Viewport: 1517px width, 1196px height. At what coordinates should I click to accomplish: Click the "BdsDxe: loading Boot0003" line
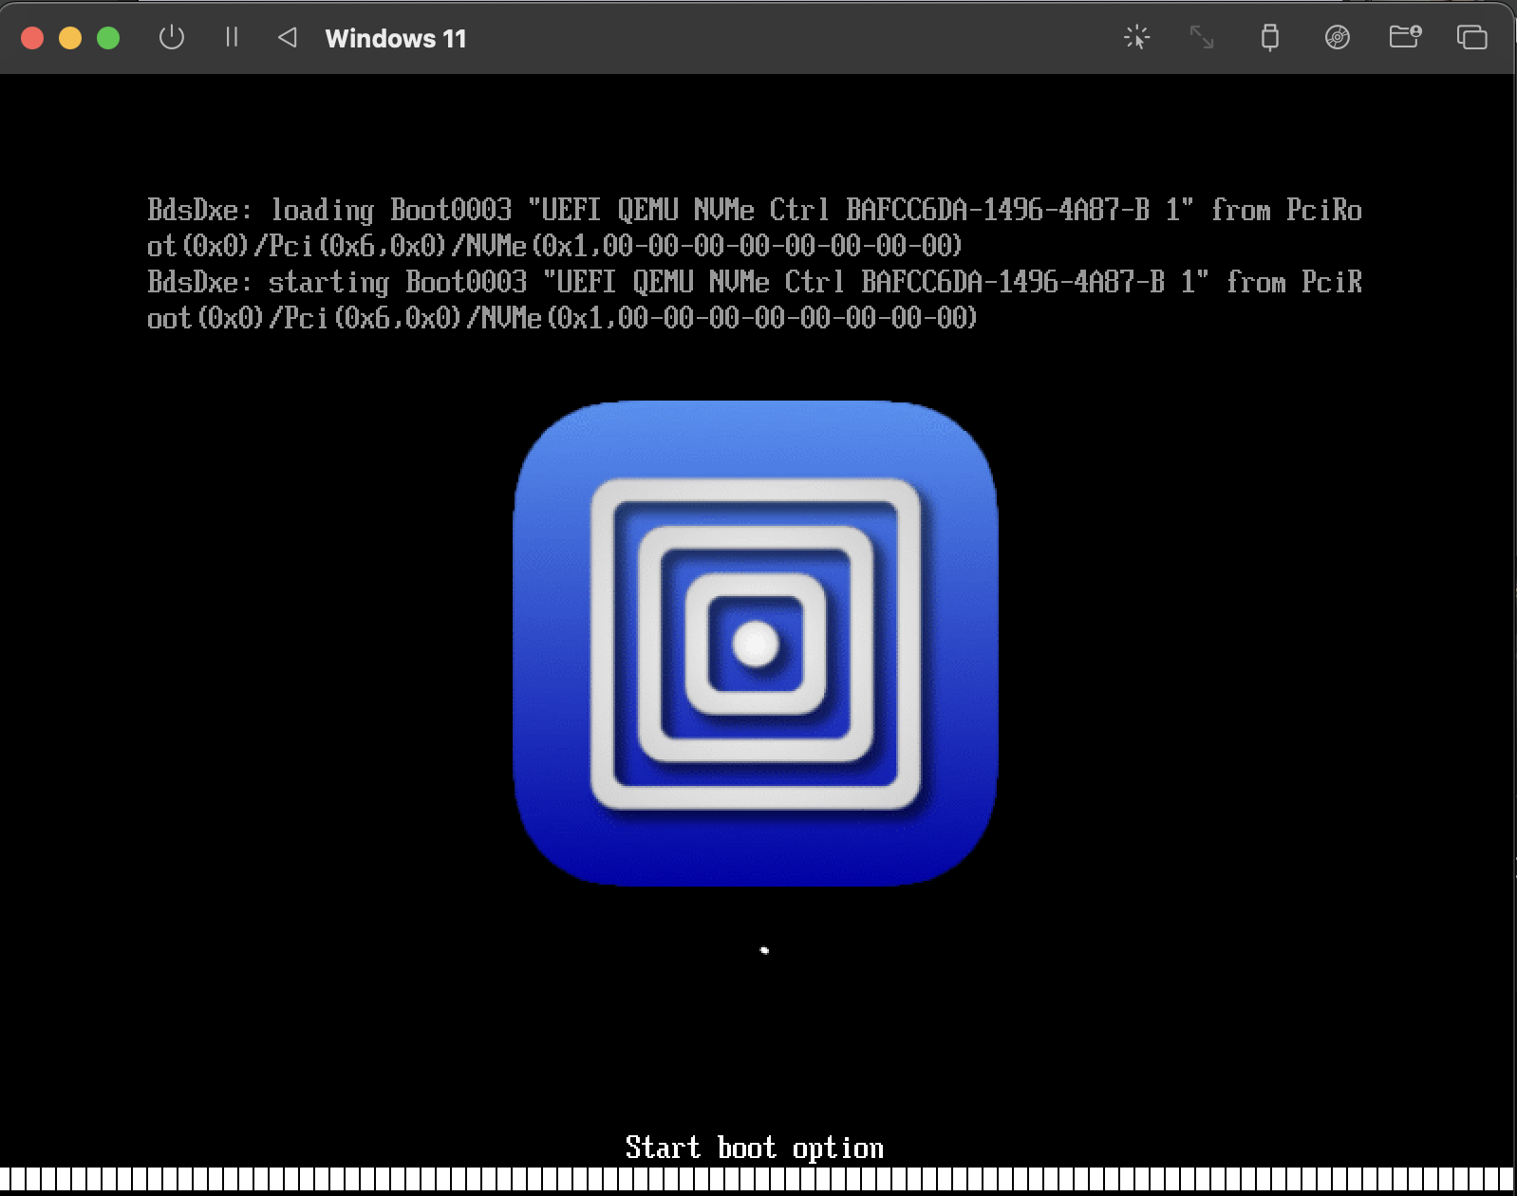[755, 228]
